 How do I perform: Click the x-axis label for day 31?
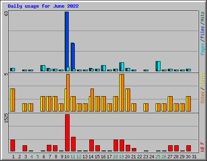tap(194, 157)
